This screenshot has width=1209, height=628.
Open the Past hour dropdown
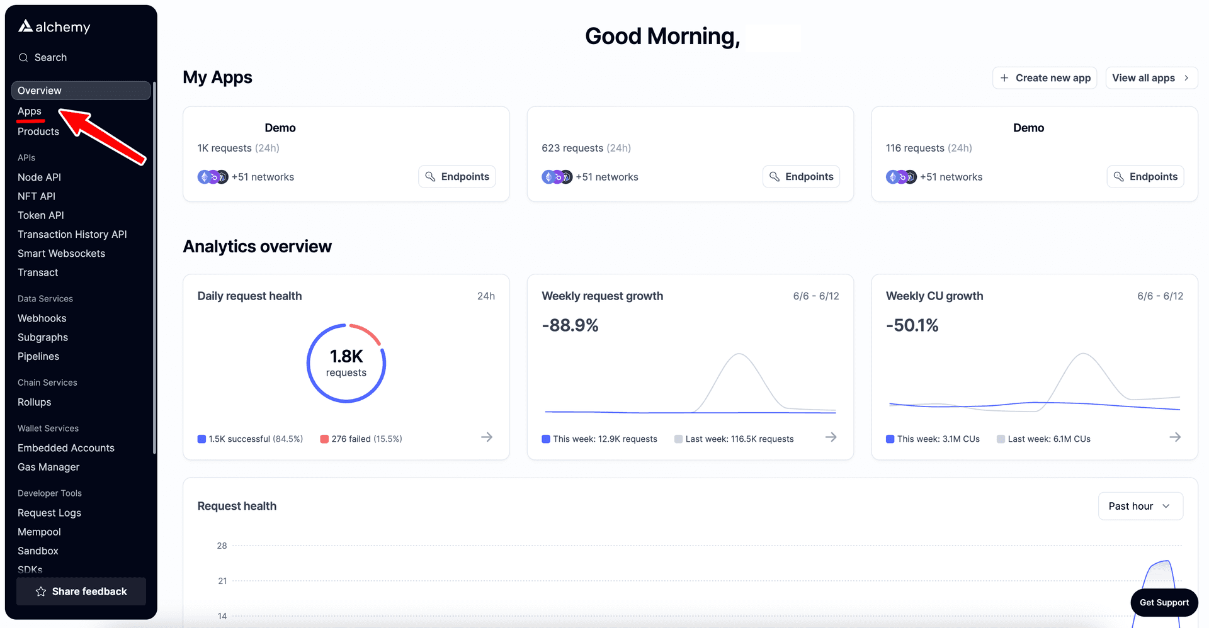(1140, 506)
